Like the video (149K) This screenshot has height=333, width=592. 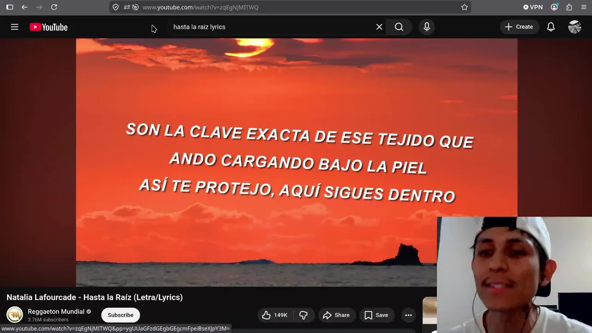pos(275,315)
